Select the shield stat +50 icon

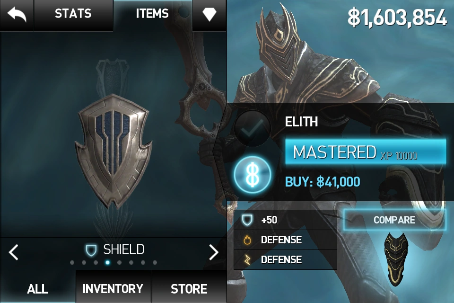tap(247, 220)
